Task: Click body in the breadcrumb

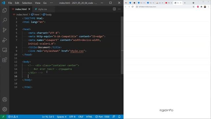Action: pos(49,15)
